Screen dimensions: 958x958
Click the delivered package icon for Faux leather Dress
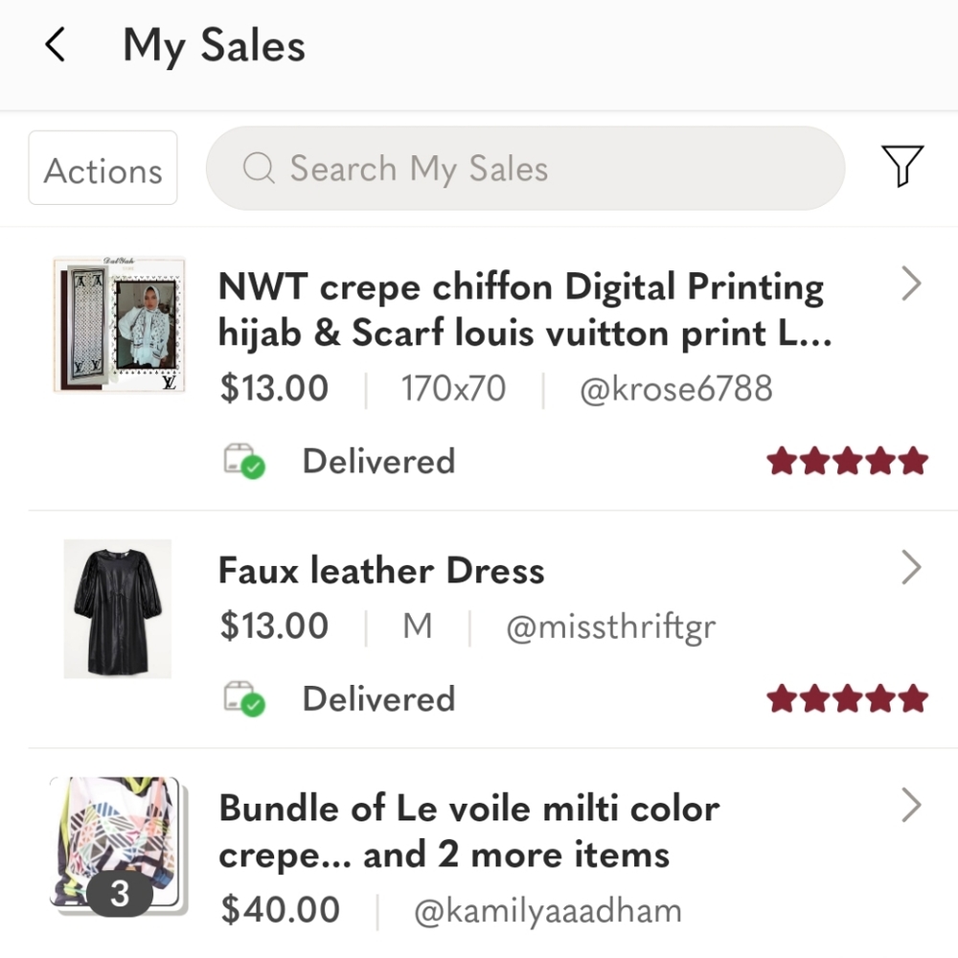tap(242, 696)
